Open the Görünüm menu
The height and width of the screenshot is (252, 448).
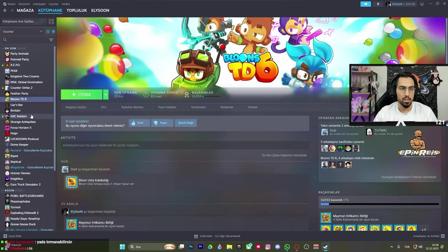tap(24, 4)
